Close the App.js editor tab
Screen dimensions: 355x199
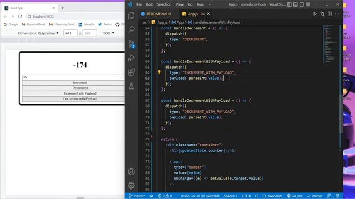pyautogui.click(x=209, y=14)
